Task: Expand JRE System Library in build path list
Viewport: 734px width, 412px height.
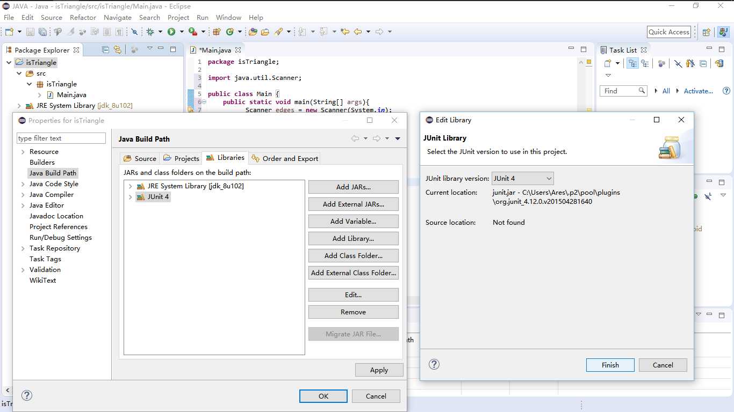Action: coord(130,186)
